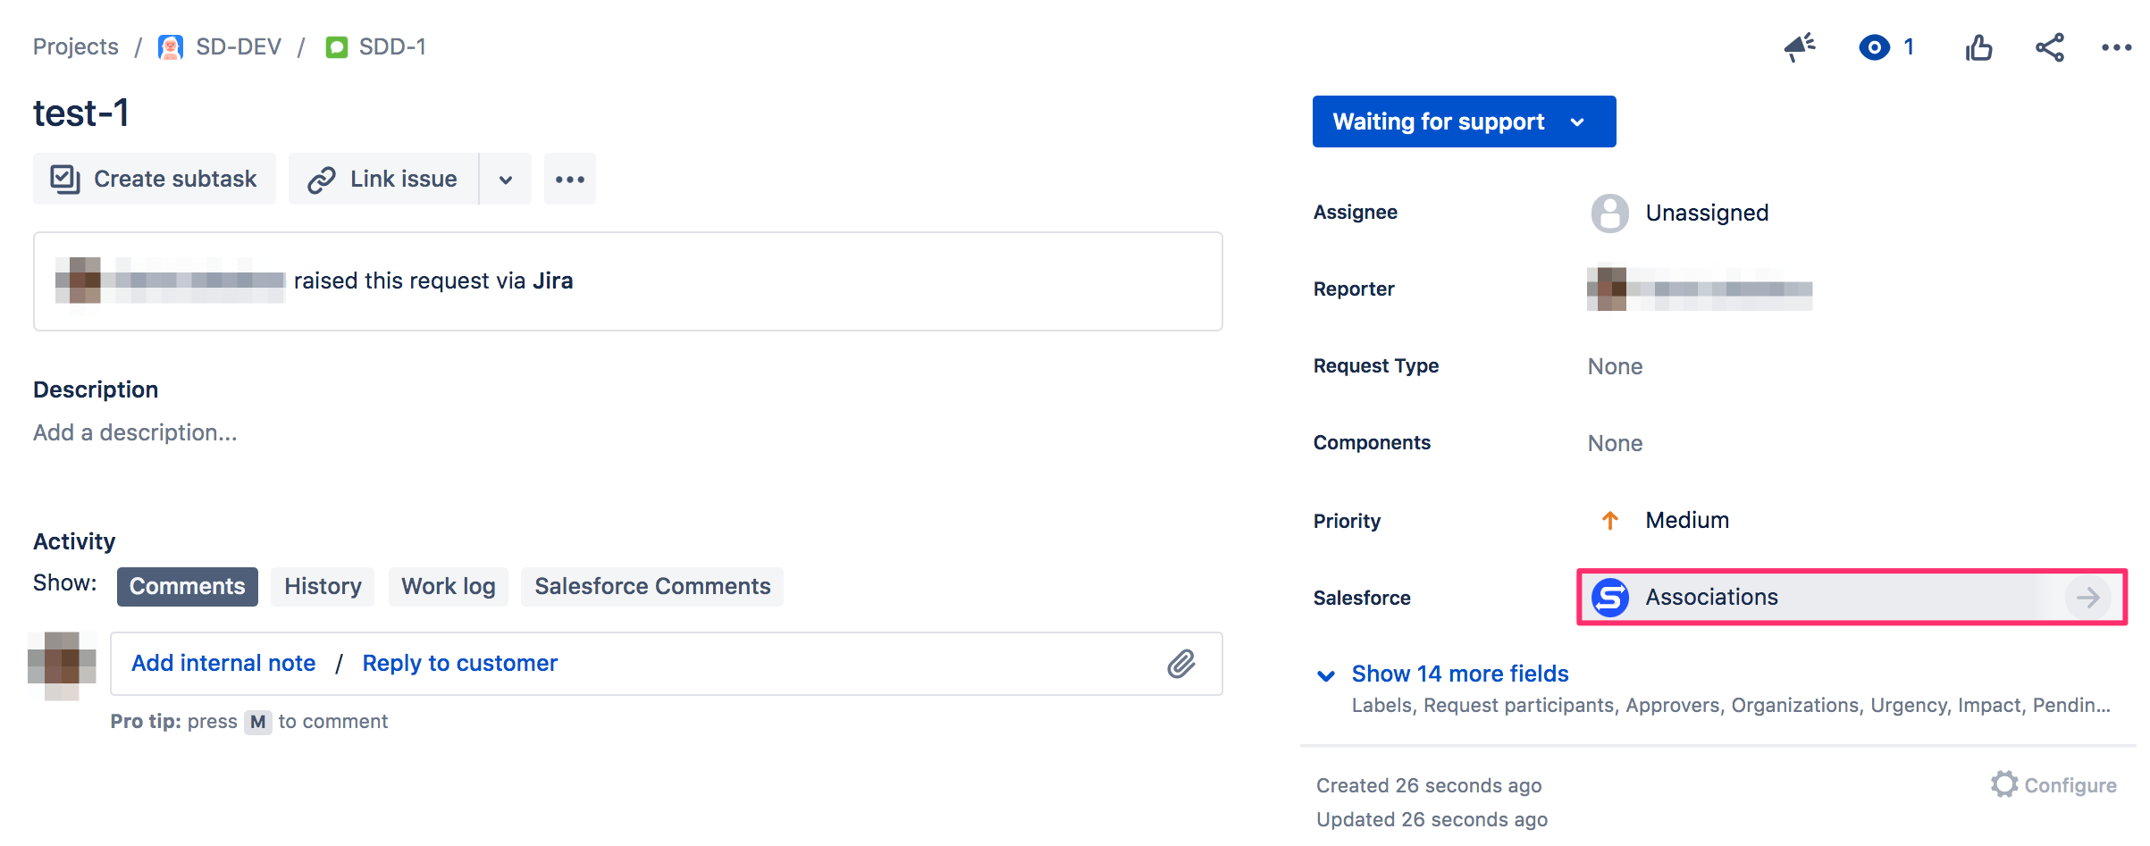
Task: Go to Projects breadcrumb
Action: (x=76, y=47)
